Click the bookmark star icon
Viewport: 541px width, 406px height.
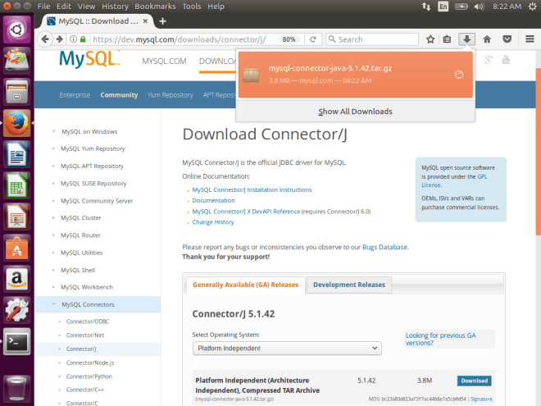(x=430, y=39)
